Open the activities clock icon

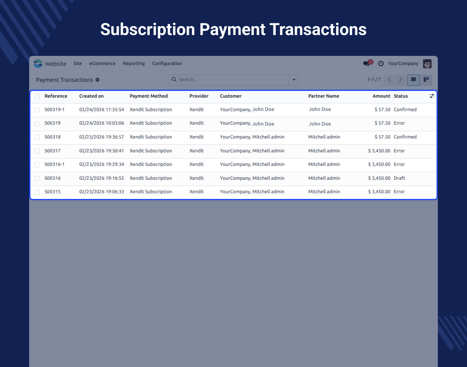click(x=381, y=63)
